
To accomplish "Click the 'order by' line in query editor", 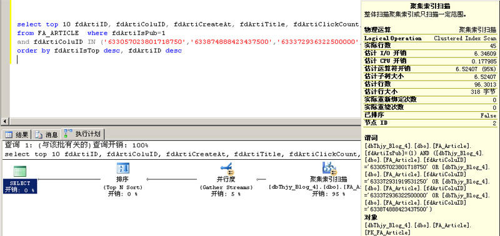I will click(99, 51).
